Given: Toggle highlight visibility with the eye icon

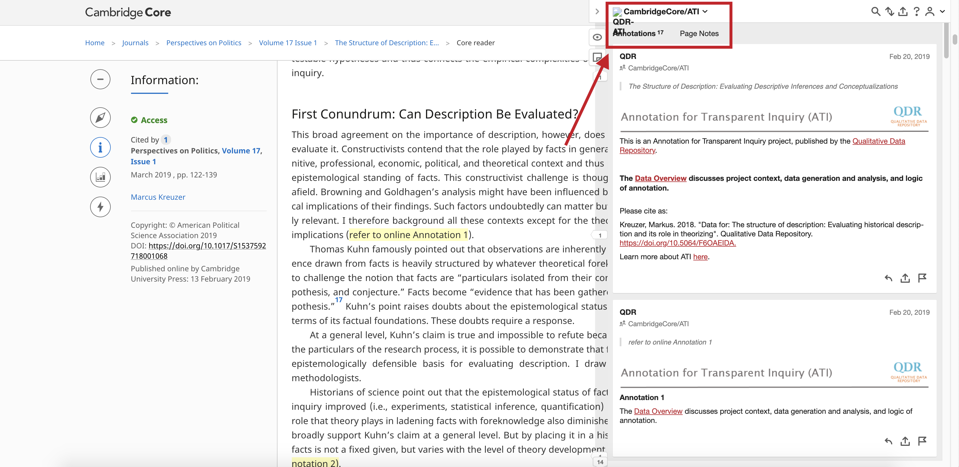Looking at the screenshot, I should click(597, 37).
